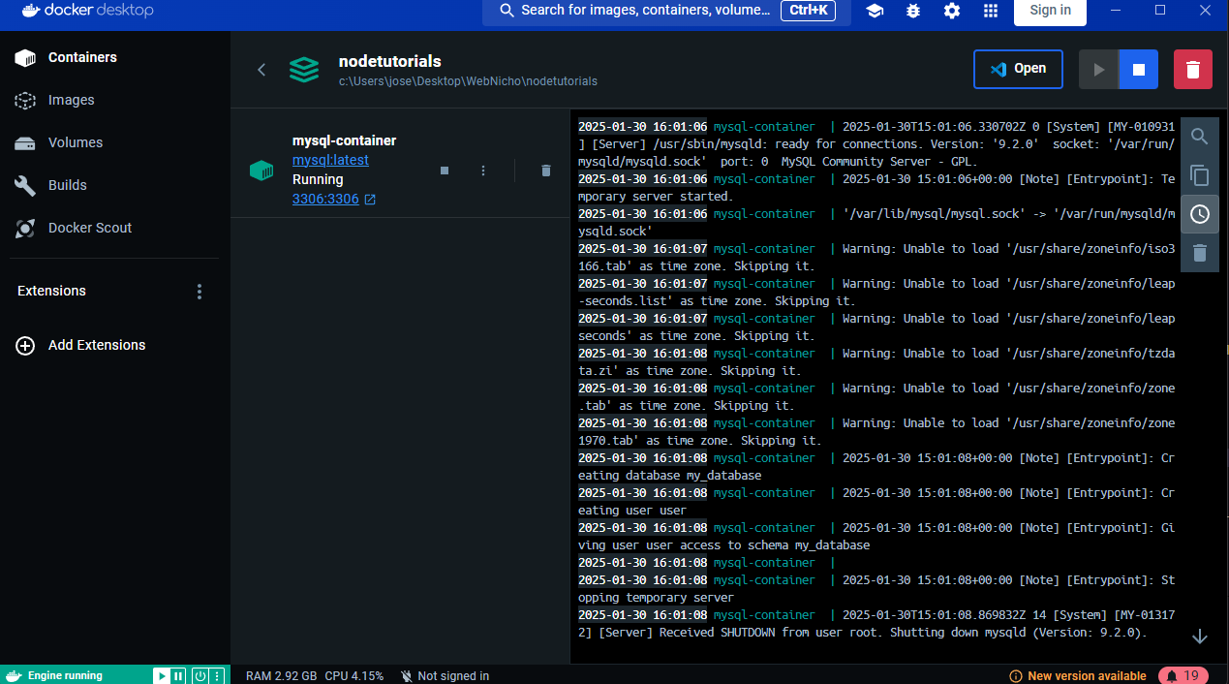
Task: Go to Images in the sidebar
Action: [x=115, y=100]
